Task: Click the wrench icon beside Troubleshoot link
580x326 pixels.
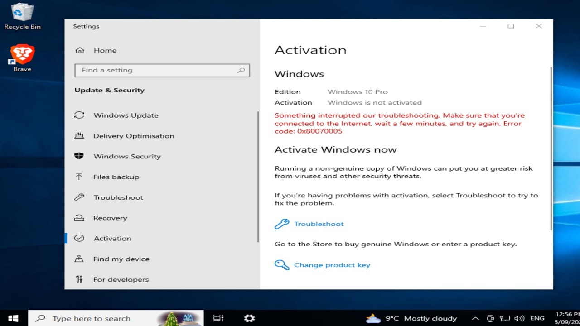Action: pyautogui.click(x=282, y=224)
